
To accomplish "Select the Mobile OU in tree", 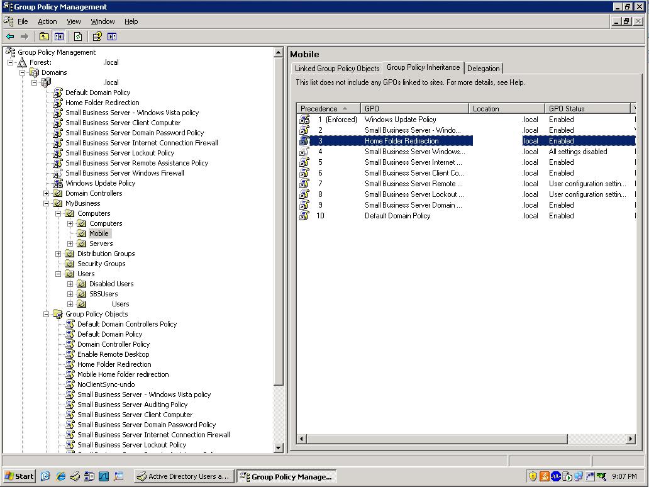I will 99,233.
